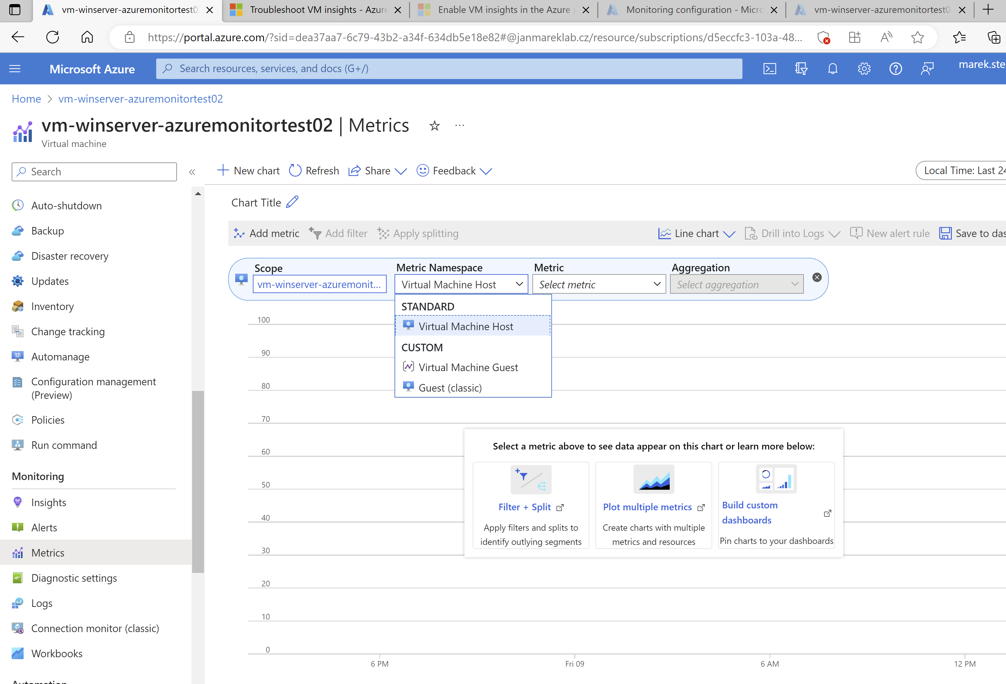1006x684 pixels.
Task: Open the Aggregation dropdown
Action: 736,284
